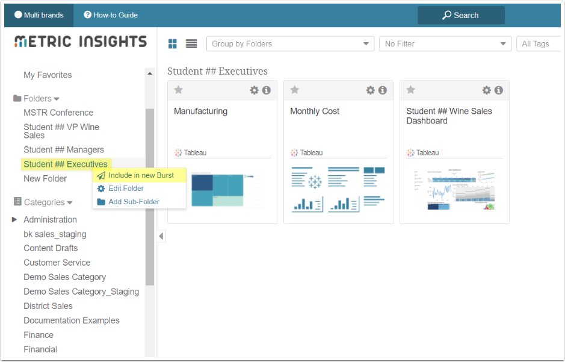Collapse the left sidebar panel arrow
565x362 pixels.
[x=161, y=236]
